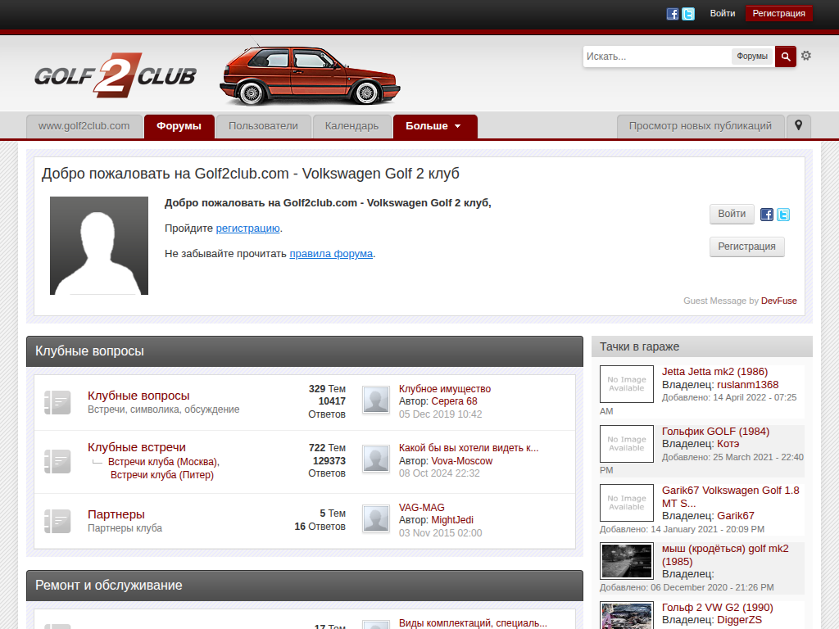Open the Форумы search scope selector

(x=751, y=57)
